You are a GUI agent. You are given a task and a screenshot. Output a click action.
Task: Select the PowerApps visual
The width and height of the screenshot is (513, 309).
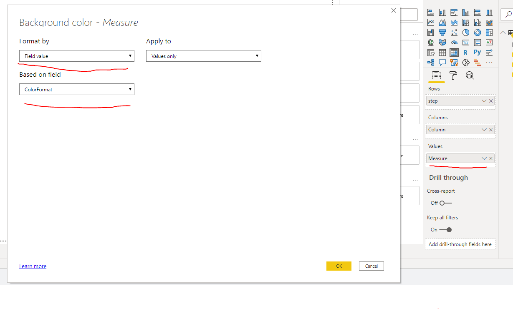(x=466, y=62)
